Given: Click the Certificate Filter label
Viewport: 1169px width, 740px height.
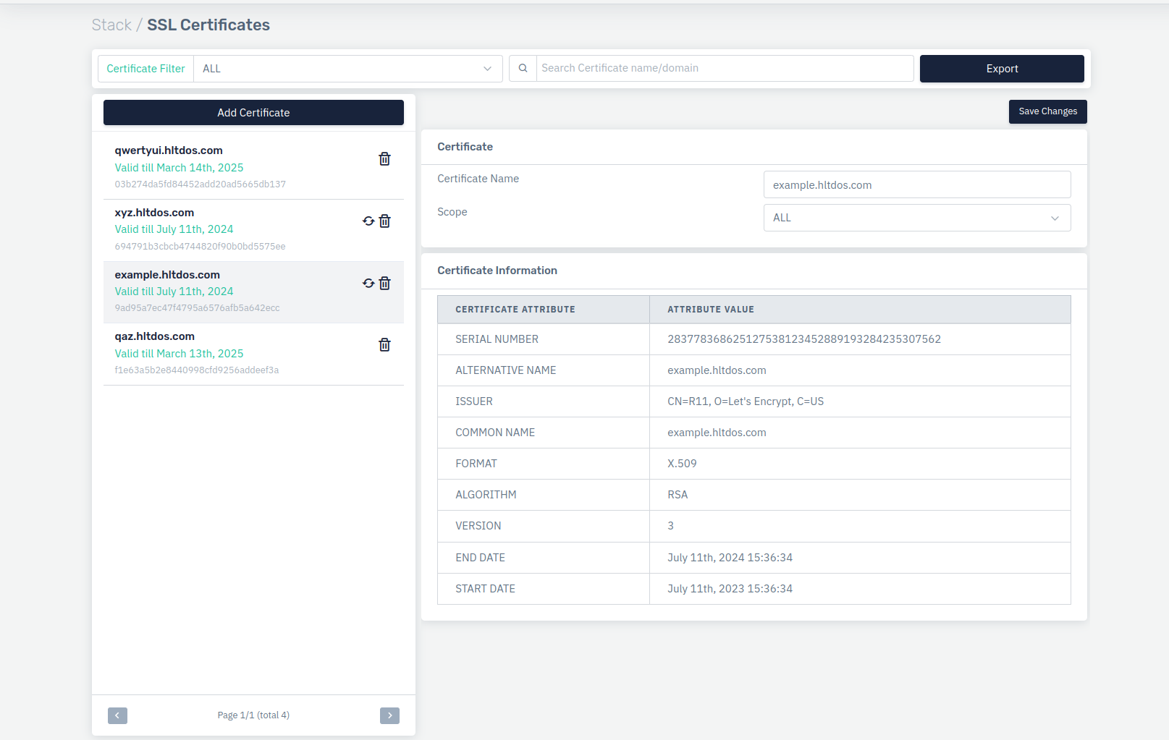Looking at the screenshot, I should (x=145, y=69).
